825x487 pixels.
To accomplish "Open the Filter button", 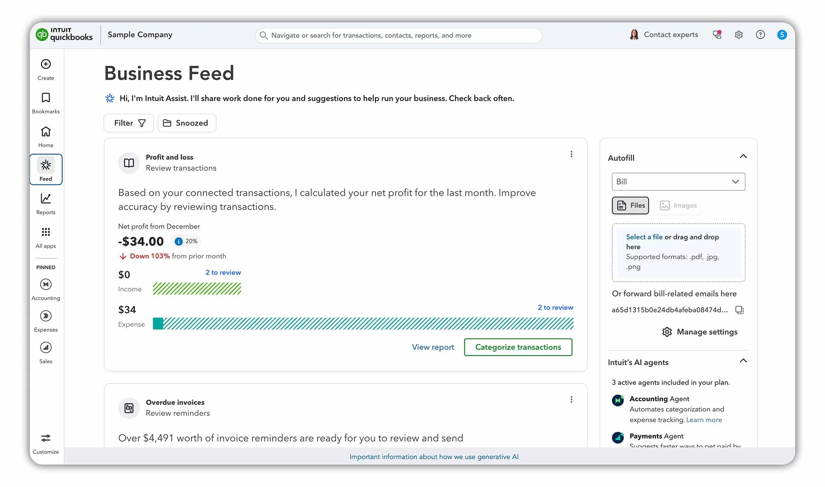I will point(129,123).
